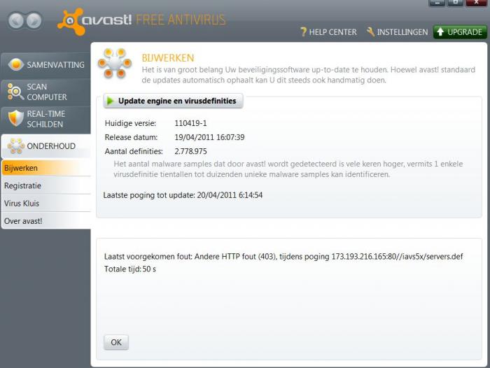Click the Upgrade up-arrow icon

point(440,32)
